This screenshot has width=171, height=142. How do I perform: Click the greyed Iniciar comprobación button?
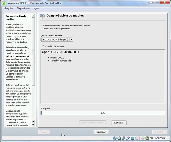pos(93,123)
